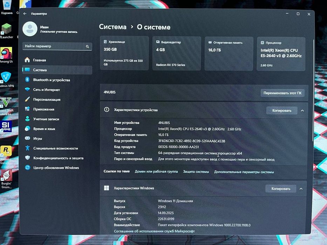
Task: Minimize the Параметры window
Action: coord(287,14)
